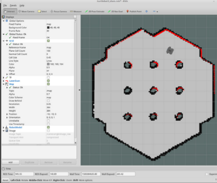Pick the Measure tool
Screen dimensions: 217x183
pos(76,12)
